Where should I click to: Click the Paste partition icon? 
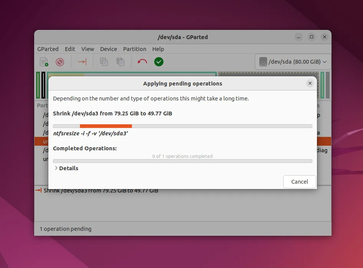point(120,62)
